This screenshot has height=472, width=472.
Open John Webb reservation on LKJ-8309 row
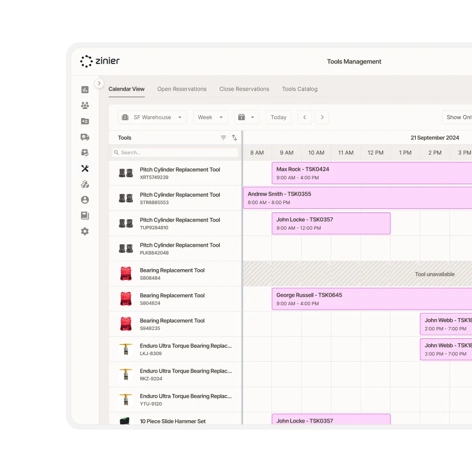pyautogui.click(x=446, y=349)
